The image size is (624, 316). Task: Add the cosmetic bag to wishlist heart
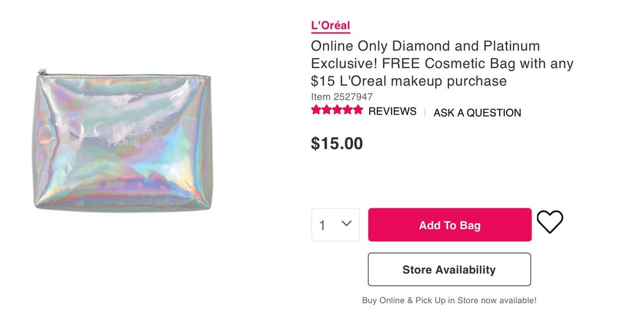550,222
